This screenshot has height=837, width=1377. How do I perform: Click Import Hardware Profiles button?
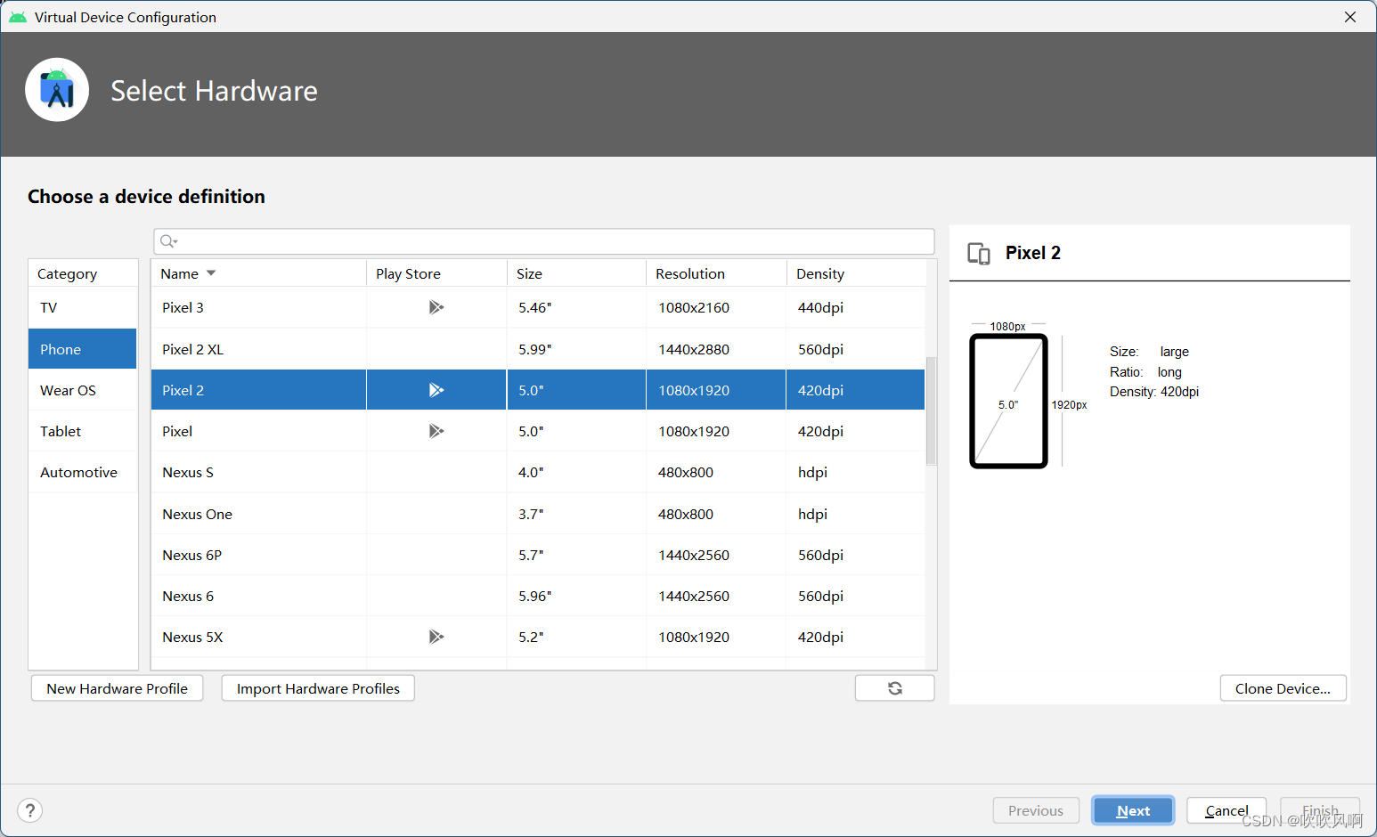318,688
